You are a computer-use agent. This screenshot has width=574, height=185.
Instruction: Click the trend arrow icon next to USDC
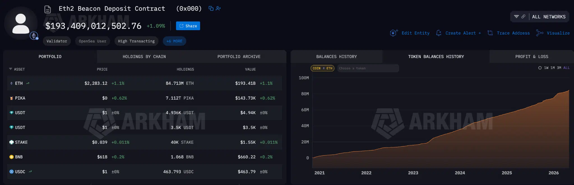pos(30,172)
